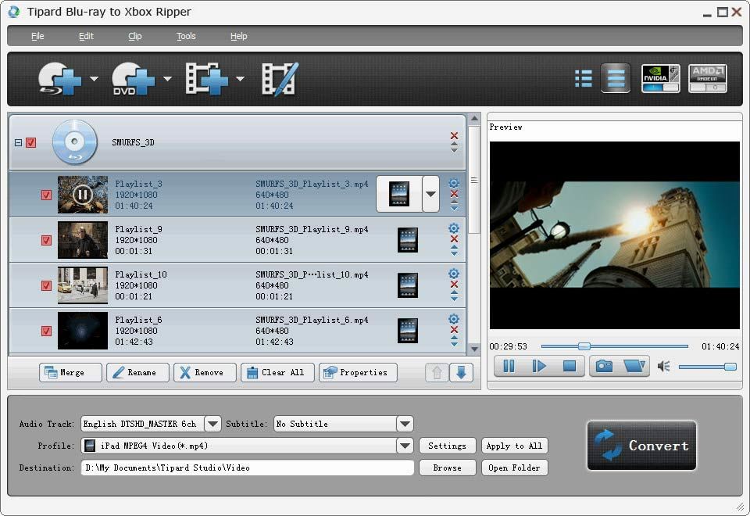The height and width of the screenshot is (516, 750).
Task: Open Subtitle dropdown
Action: [405, 424]
